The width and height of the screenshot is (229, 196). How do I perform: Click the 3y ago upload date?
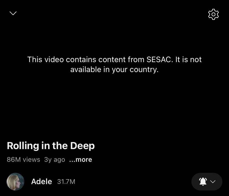pyautogui.click(x=54, y=160)
